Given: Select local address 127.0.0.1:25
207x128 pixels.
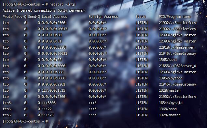Looking at the screenshot, I should pyautogui.click(x=54, y=90).
